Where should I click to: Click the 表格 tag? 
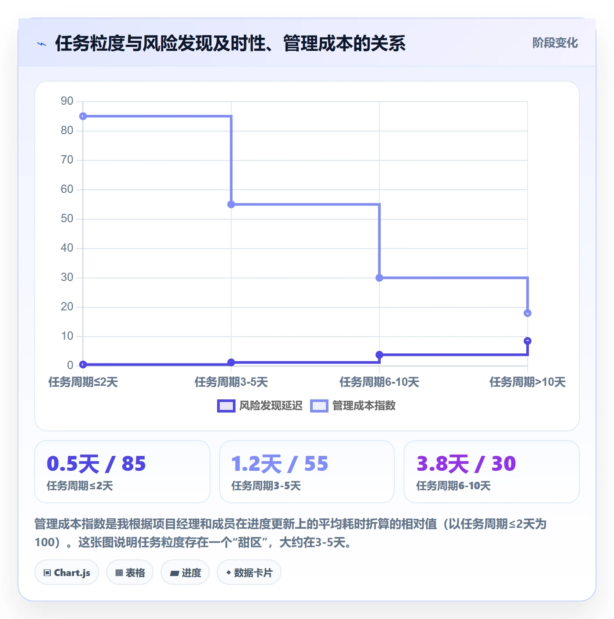pos(130,573)
